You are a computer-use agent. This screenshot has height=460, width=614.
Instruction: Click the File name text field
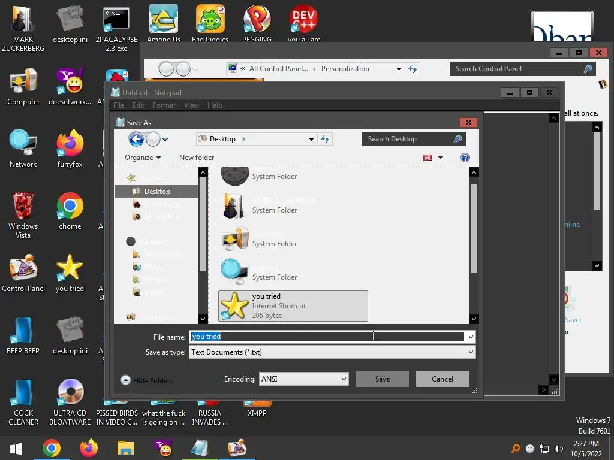pyautogui.click(x=327, y=337)
